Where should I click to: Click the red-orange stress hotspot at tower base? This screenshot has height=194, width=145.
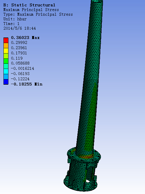86,157
